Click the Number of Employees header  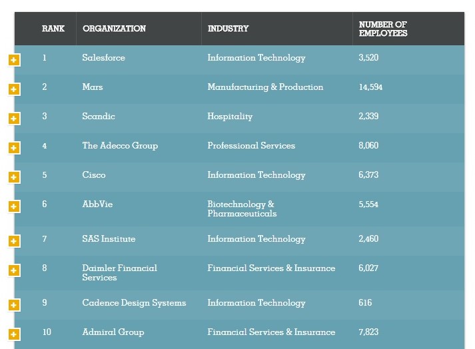coord(383,29)
